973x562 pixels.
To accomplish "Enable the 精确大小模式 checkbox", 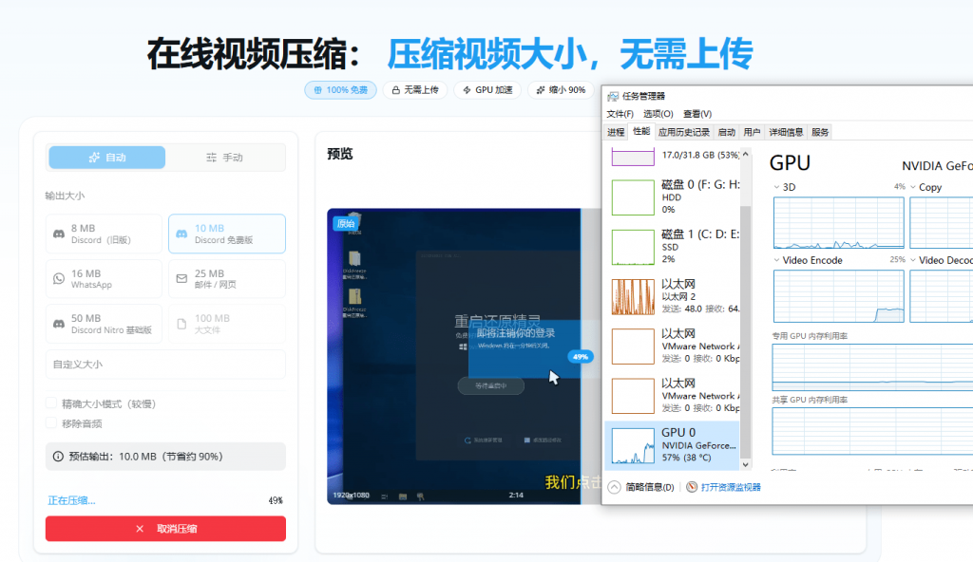I will point(52,403).
